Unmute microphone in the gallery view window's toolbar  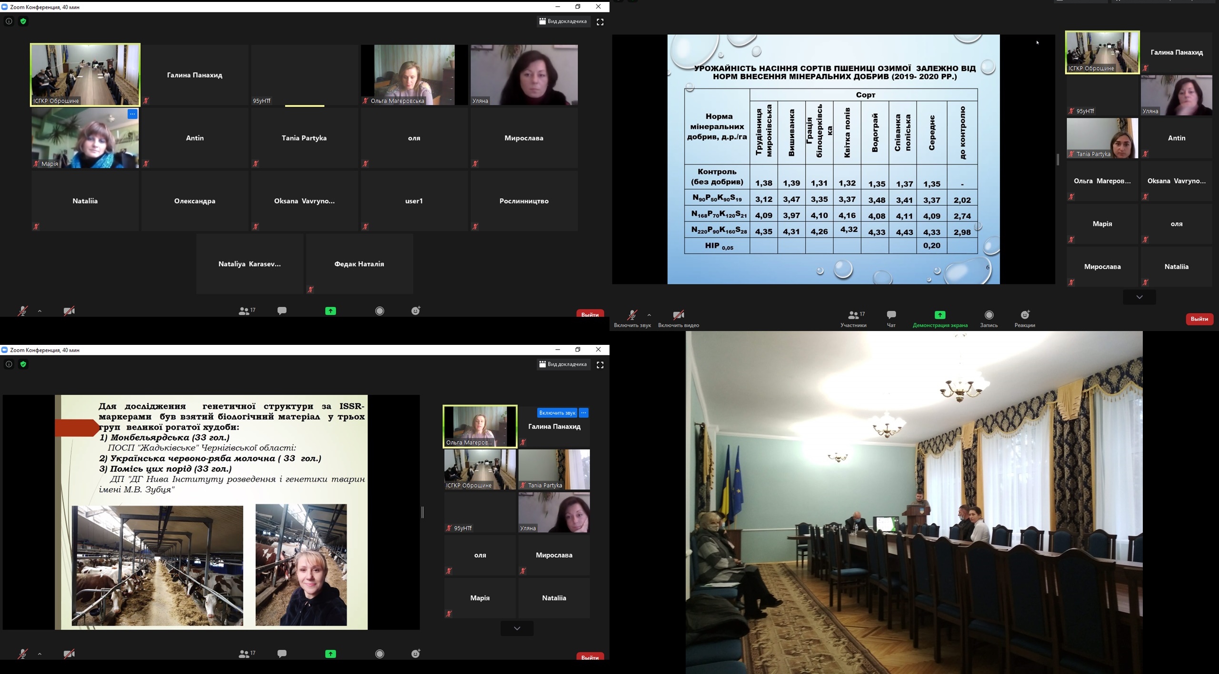pyautogui.click(x=22, y=311)
